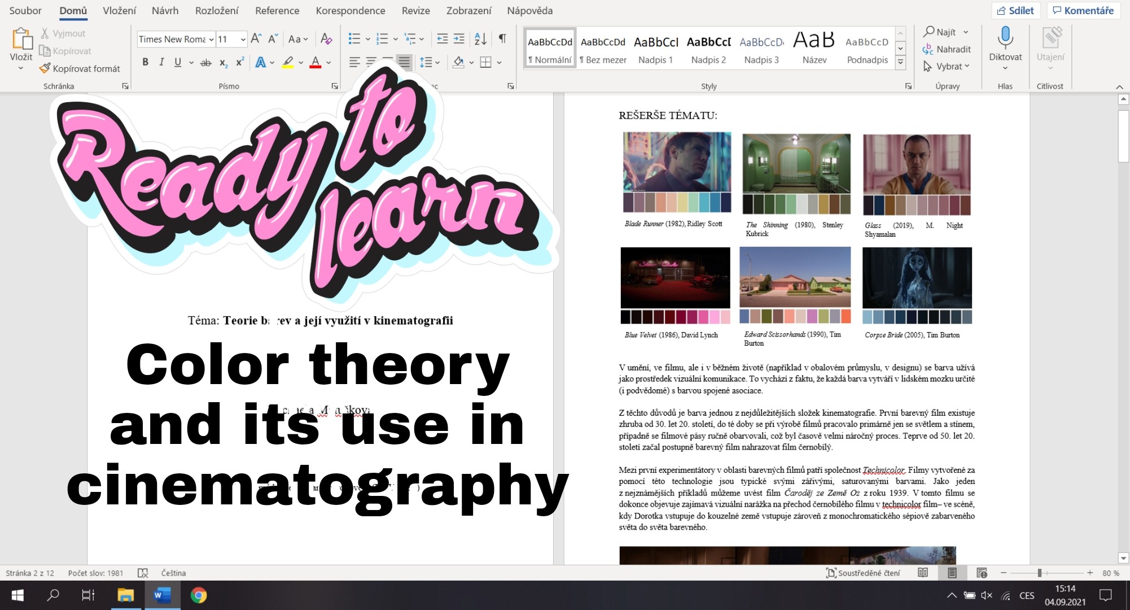Open the Times New Roman font dropdown
The width and height of the screenshot is (1130, 610).
click(211, 39)
